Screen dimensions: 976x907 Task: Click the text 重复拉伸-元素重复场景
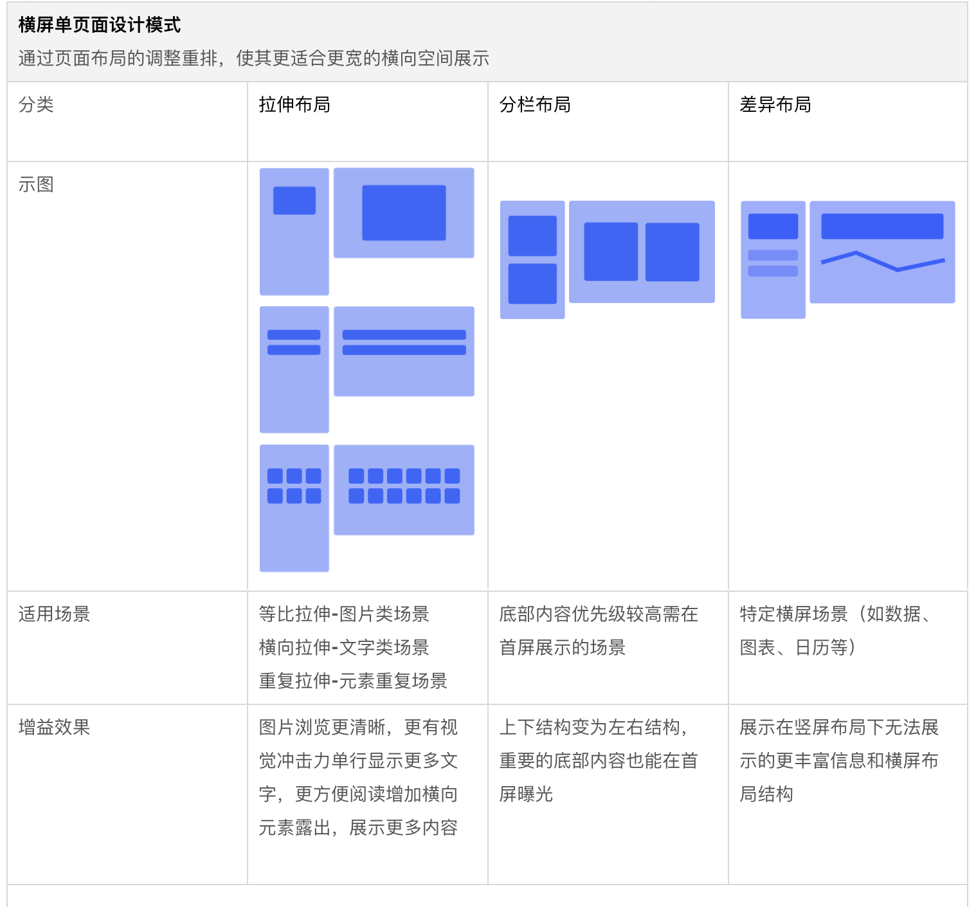[353, 681]
